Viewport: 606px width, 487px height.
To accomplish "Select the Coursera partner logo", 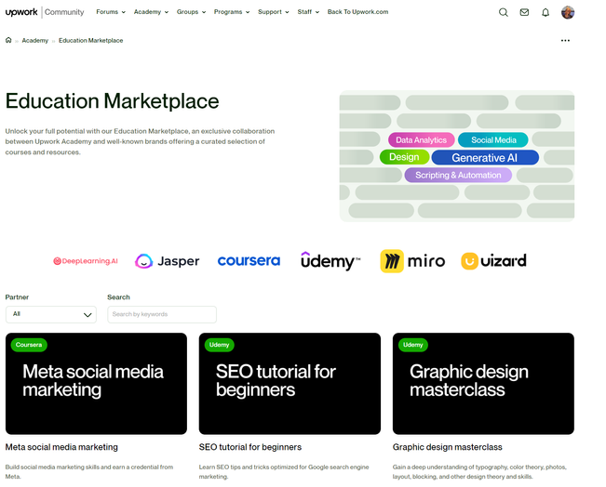I will coord(249,261).
